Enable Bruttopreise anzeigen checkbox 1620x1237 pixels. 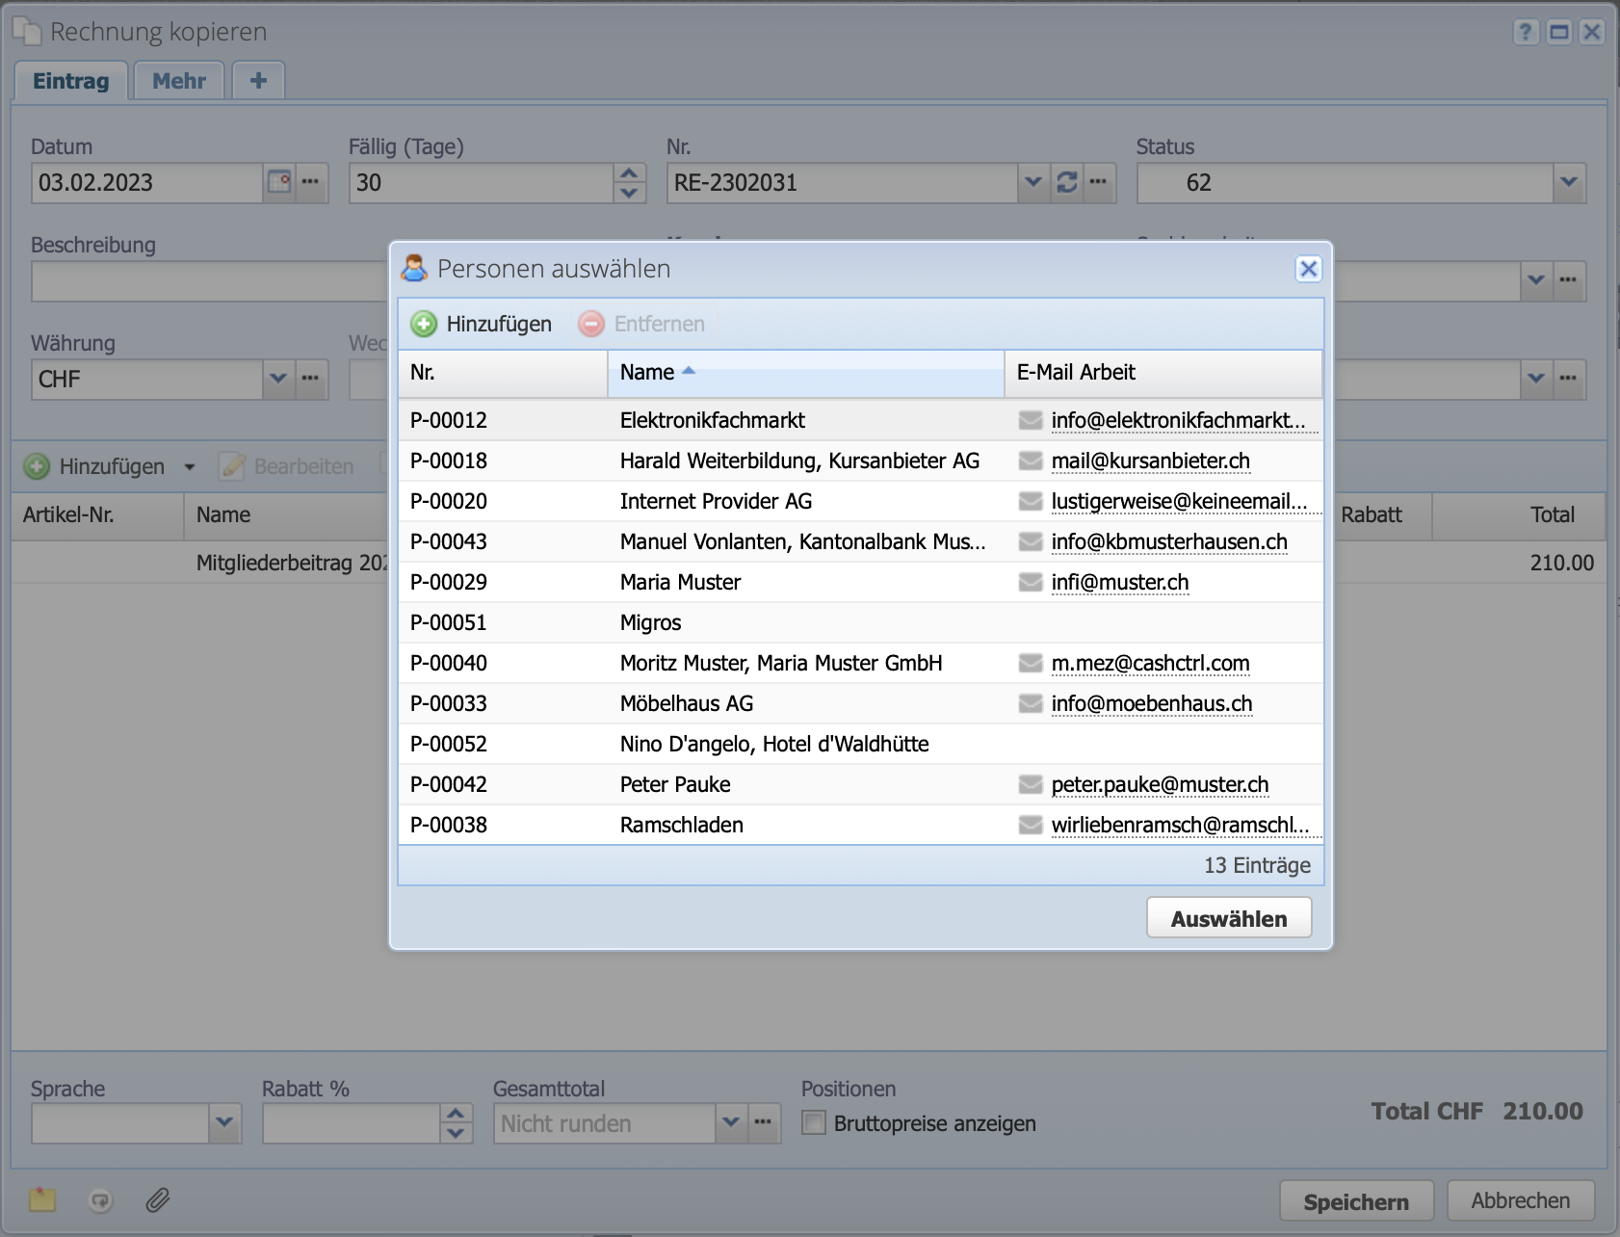815,1123
